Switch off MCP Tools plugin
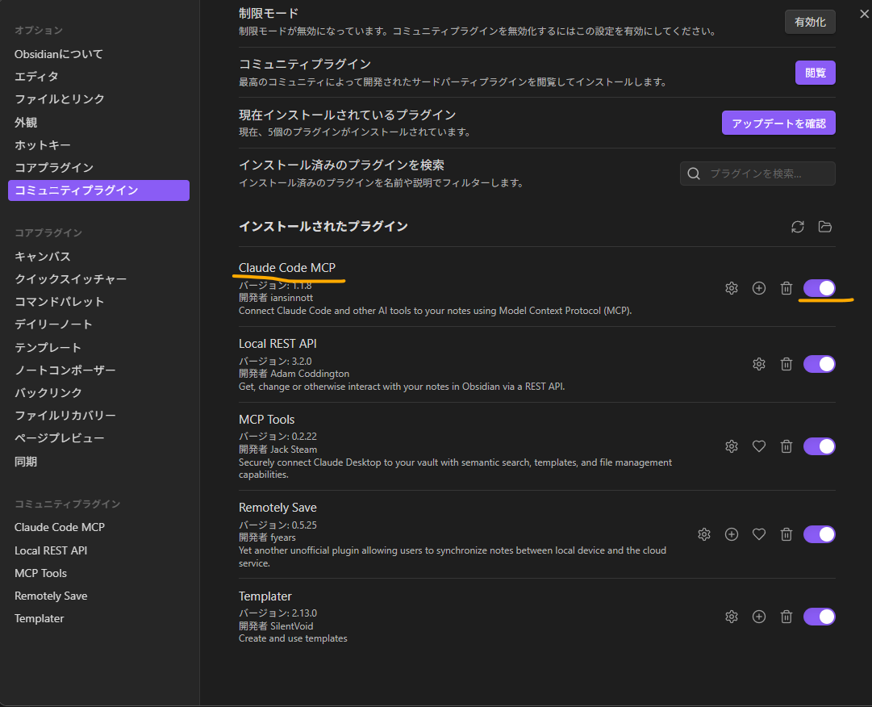The image size is (872, 707). point(820,446)
